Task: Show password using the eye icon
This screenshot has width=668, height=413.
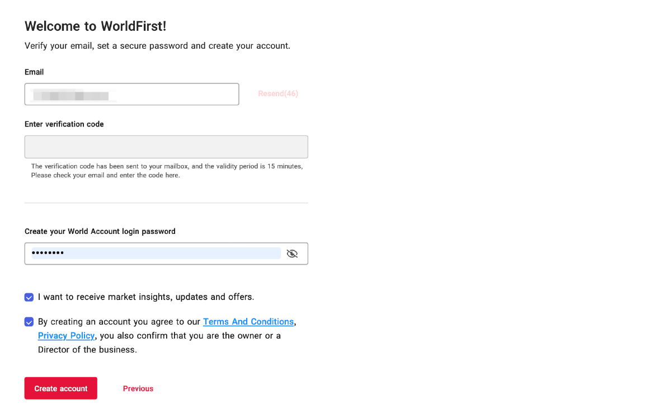Action: 292,254
